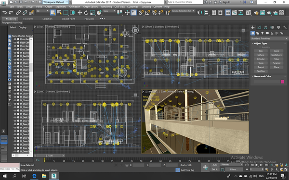
Task: Toggle the 3D Snaps button
Action: point(141,12)
